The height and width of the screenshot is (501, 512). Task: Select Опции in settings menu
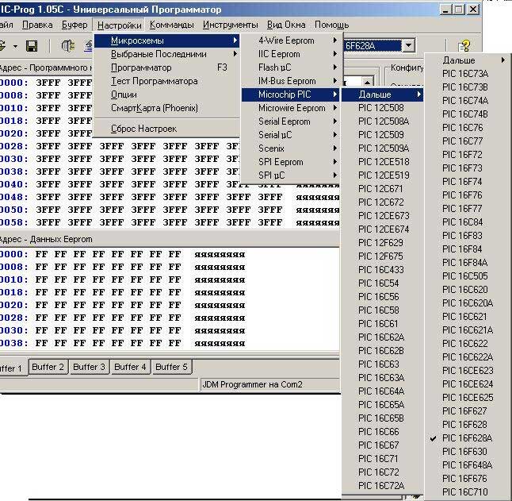pyautogui.click(x=166, y=94)
